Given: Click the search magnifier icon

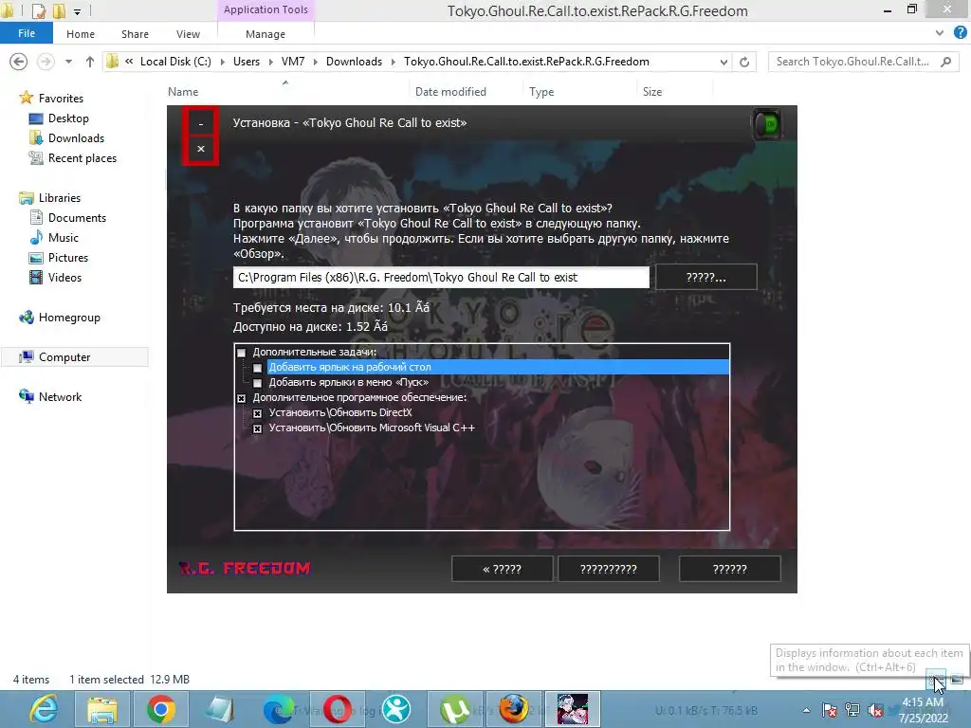Looking at the screenshot, I should [x=945, y=62].
